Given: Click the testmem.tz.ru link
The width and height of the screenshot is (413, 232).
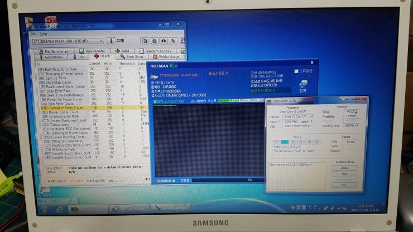Looking at the screenshot, I should (345, 162).
